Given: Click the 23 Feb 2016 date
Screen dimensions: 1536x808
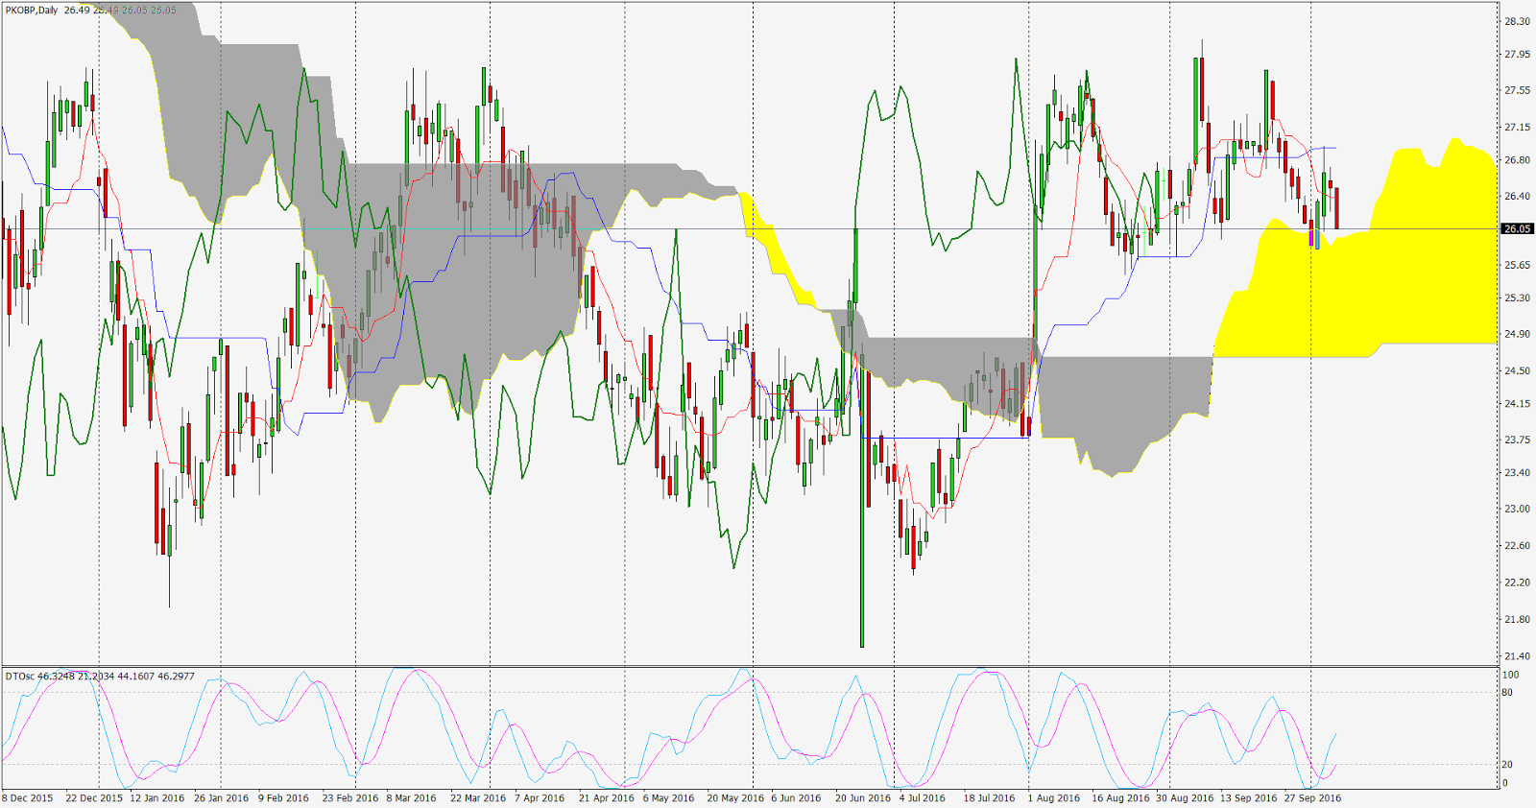Looking at the screenshot, I should [x=350, y=798].
